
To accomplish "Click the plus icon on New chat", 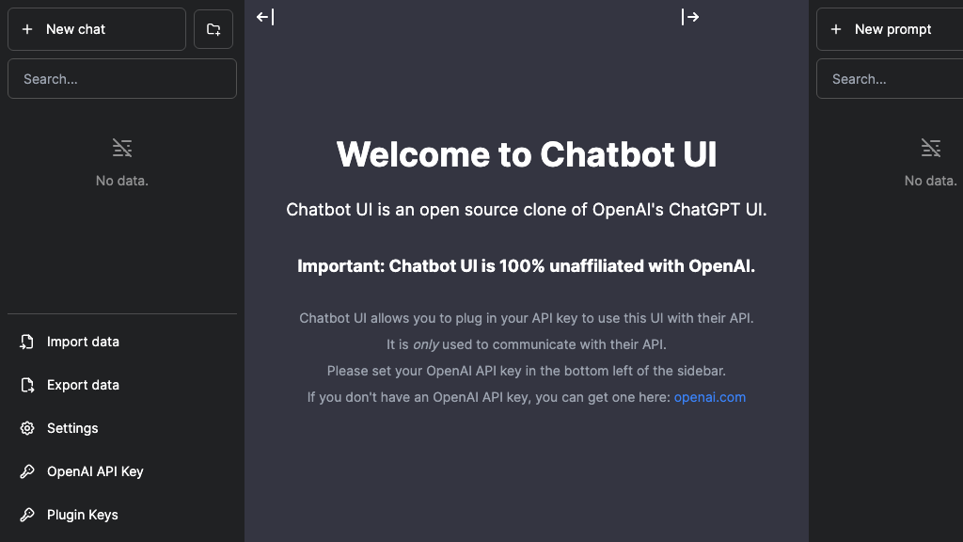I will click(26, 29).
